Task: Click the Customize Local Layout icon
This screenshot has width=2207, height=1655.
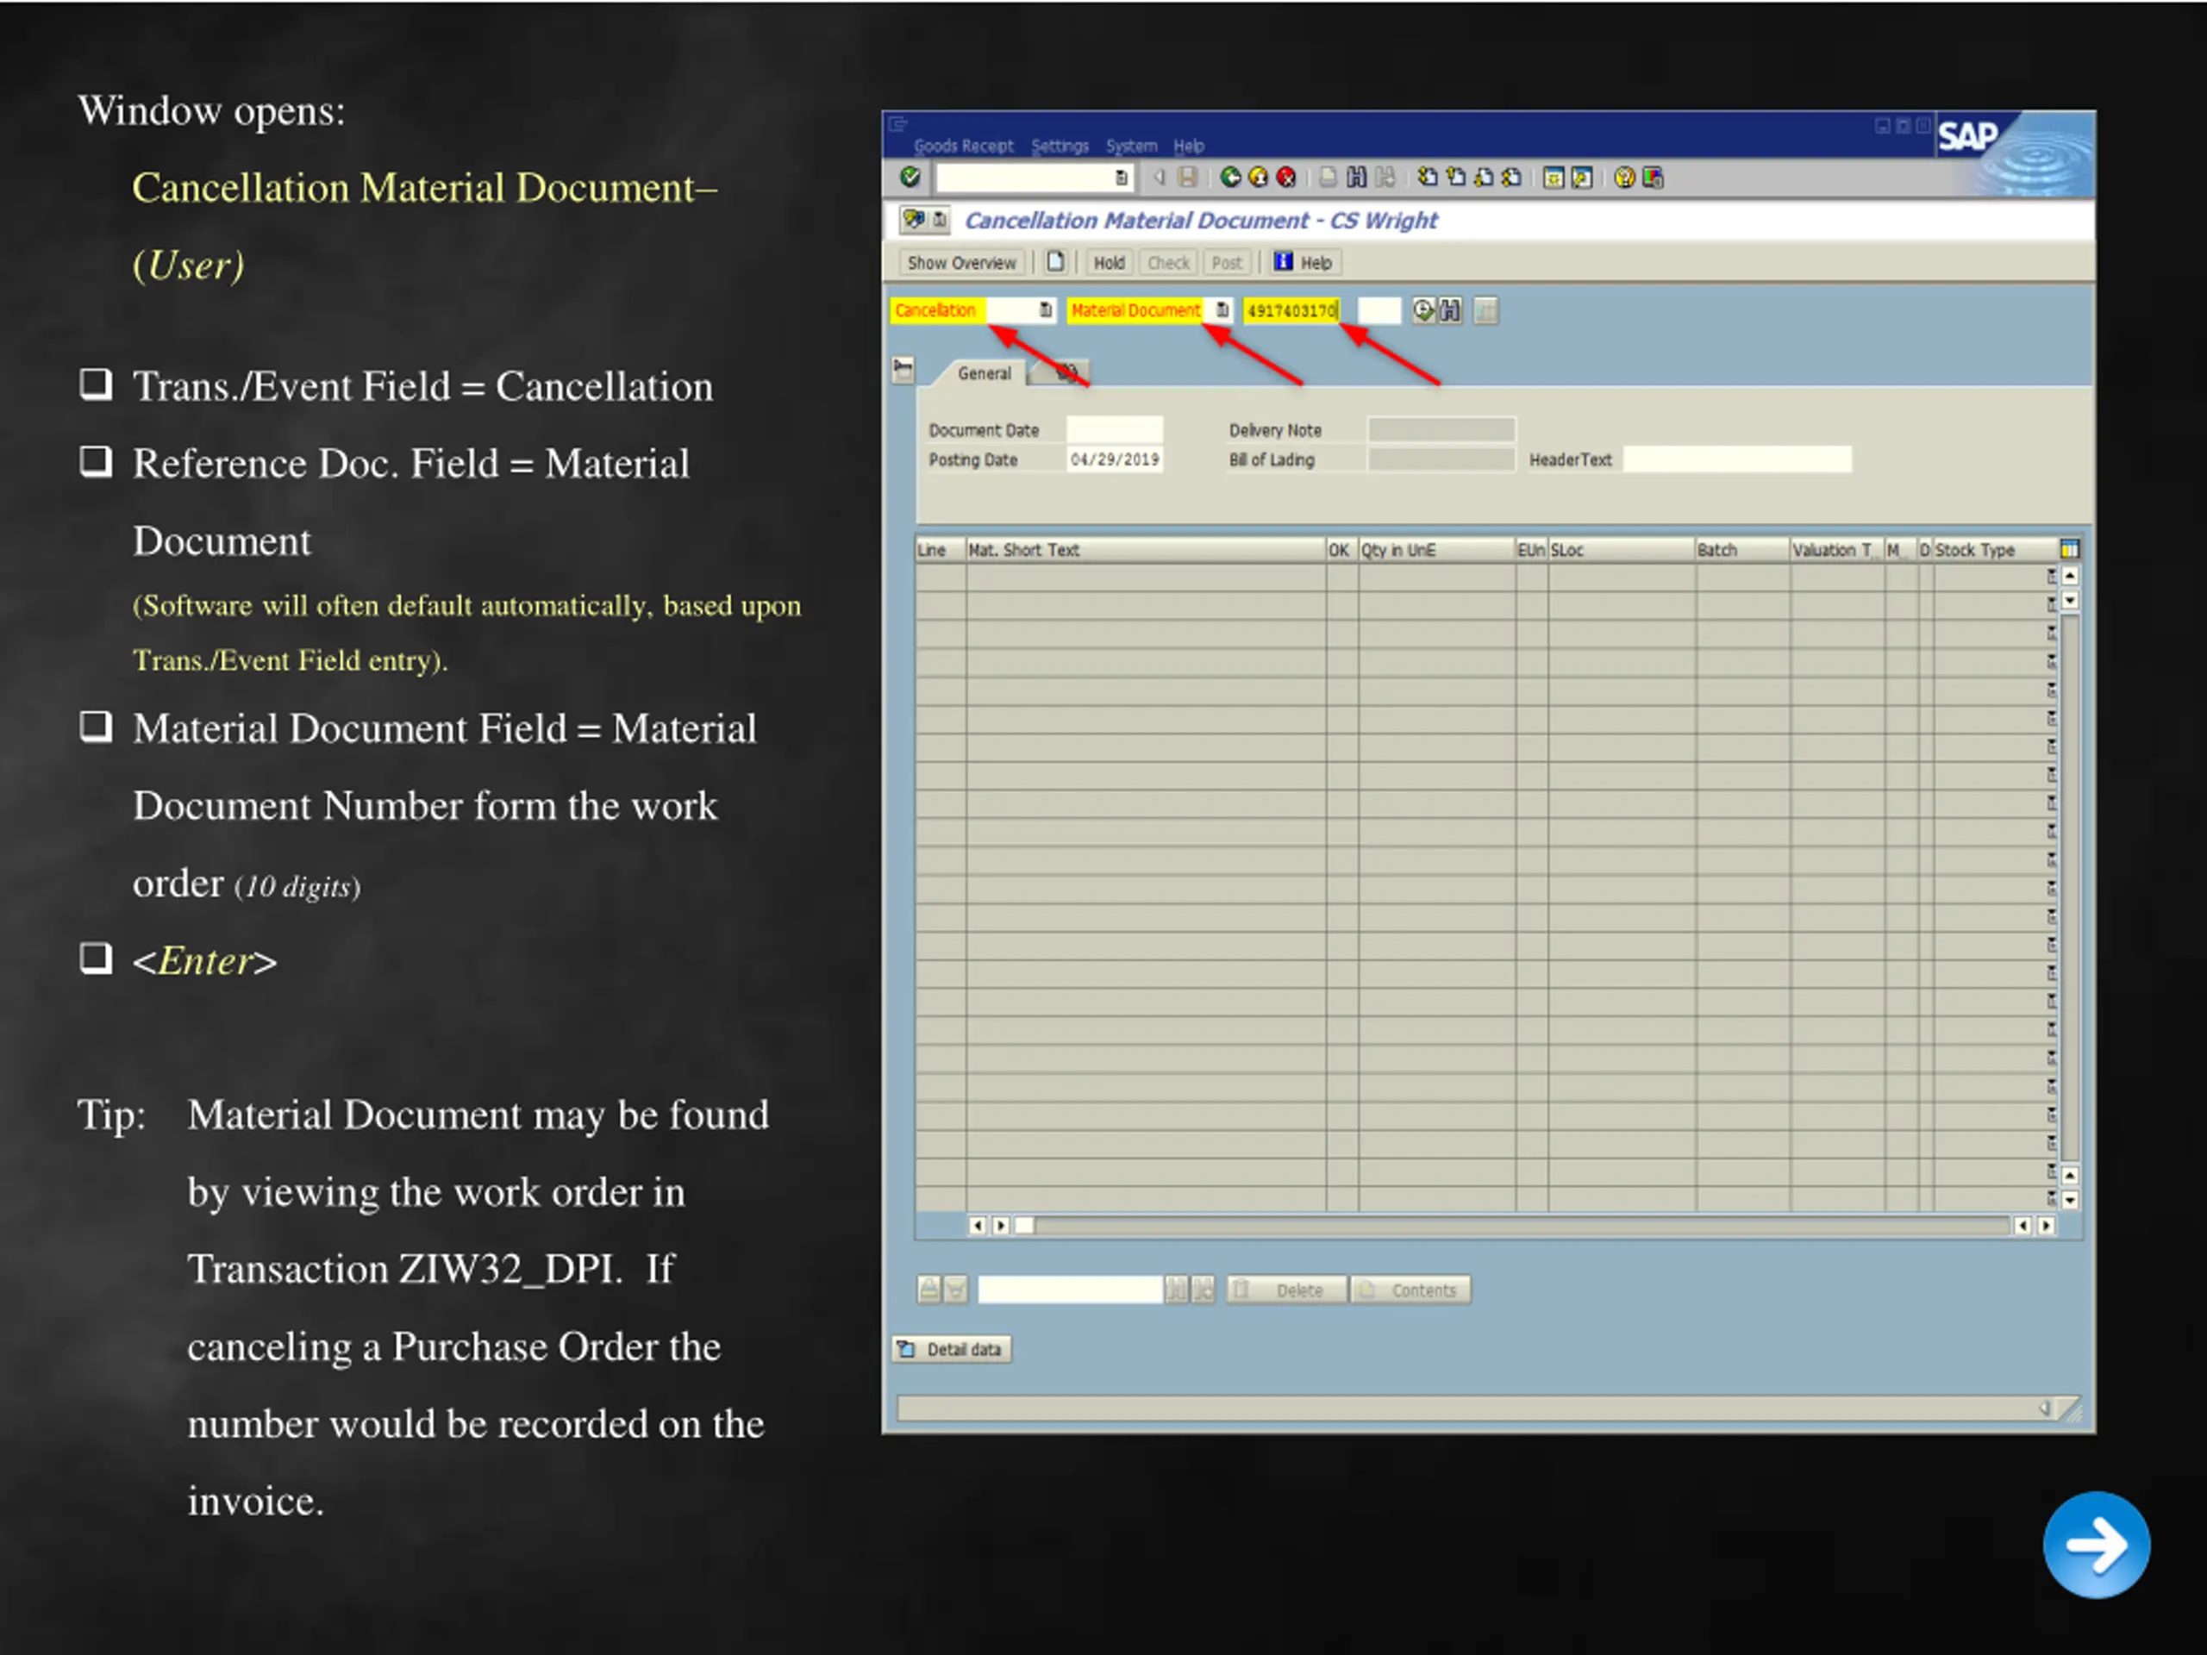Action: pos(1653,178)
